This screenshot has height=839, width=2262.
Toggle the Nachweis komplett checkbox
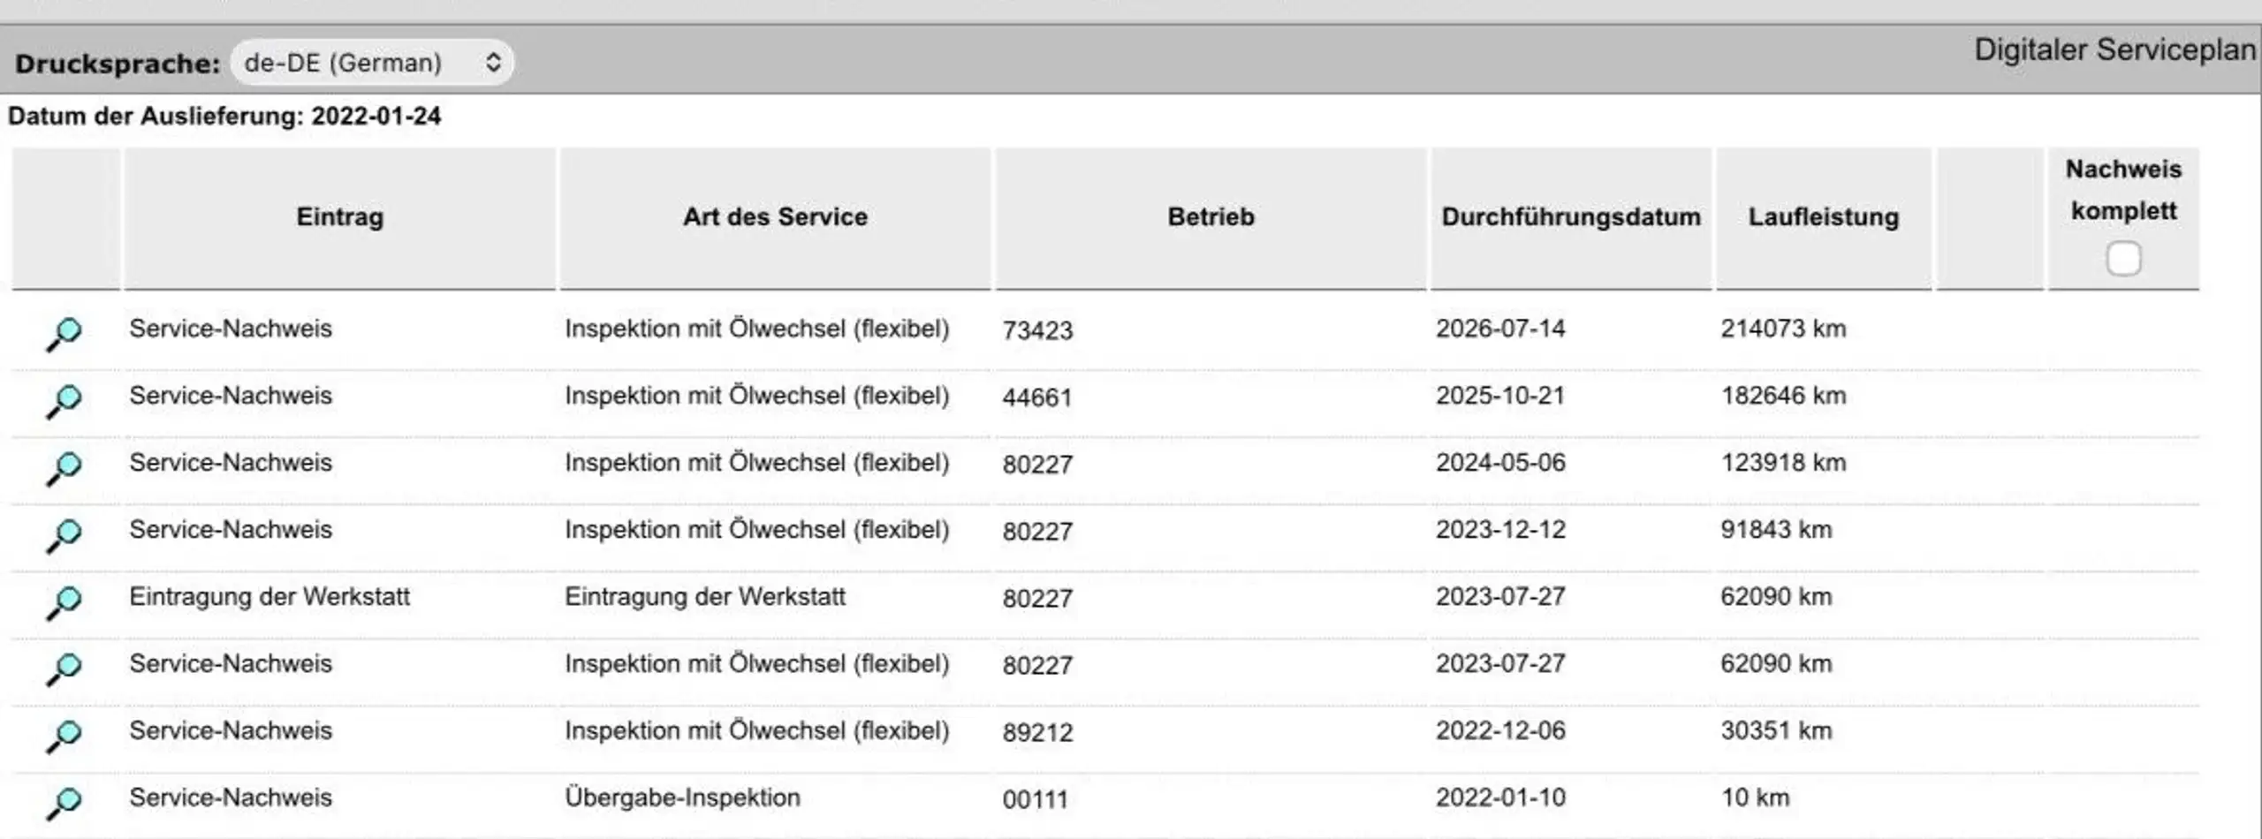[x=2123, y=260]
